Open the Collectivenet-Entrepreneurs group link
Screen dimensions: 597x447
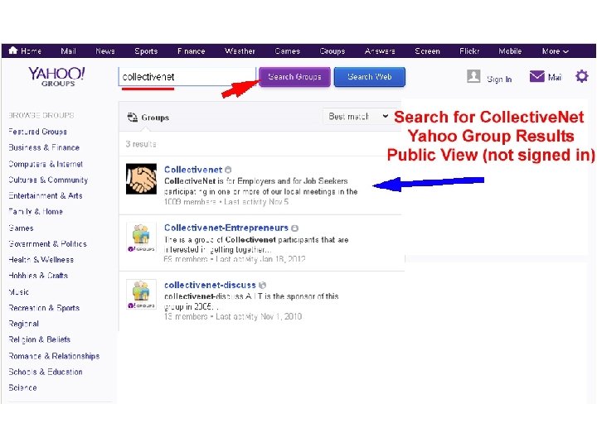pyautogui.click(x=226, y=228)
